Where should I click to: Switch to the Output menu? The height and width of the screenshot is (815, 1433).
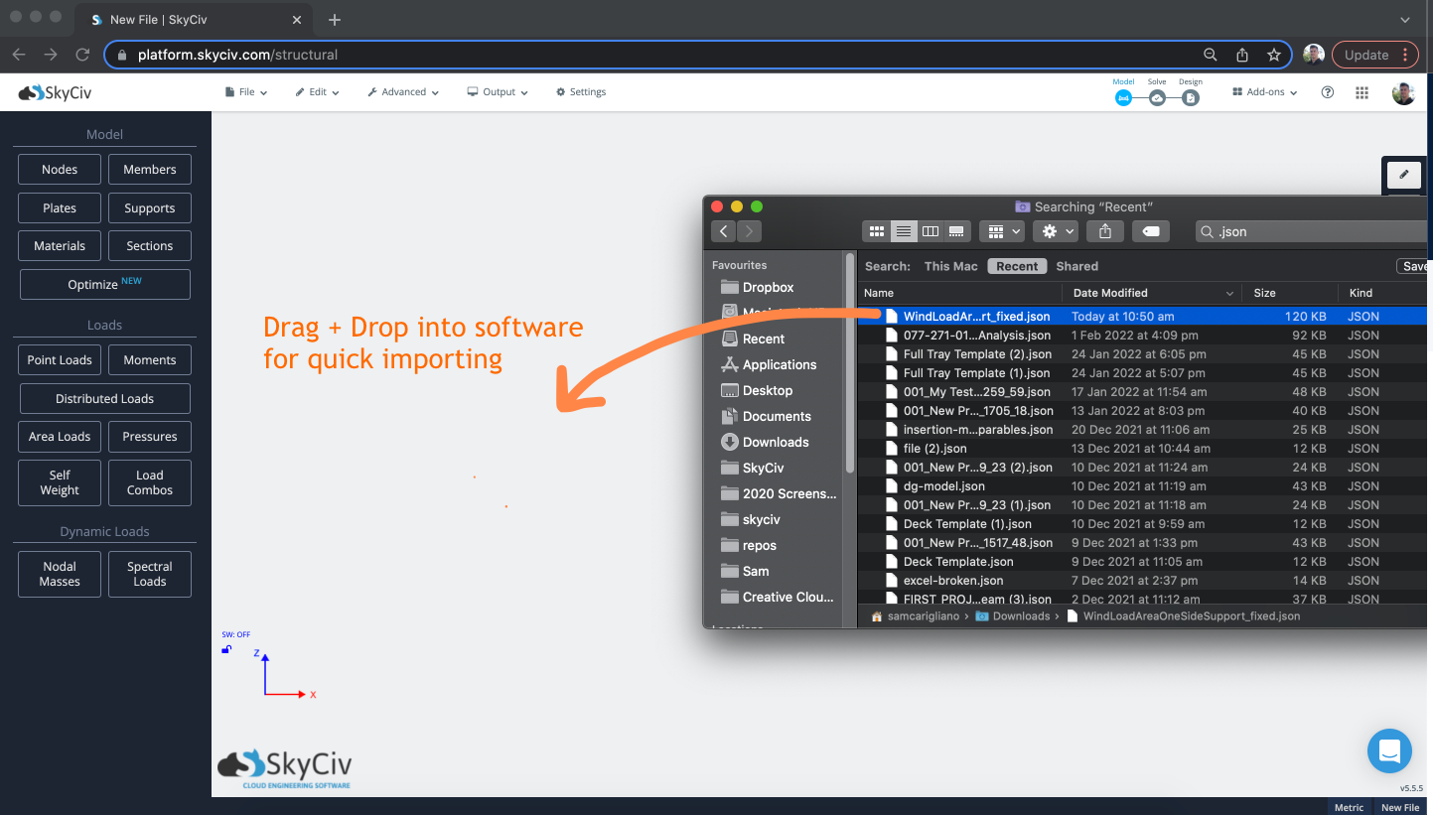pyautogui.click(x=497, y=91)
